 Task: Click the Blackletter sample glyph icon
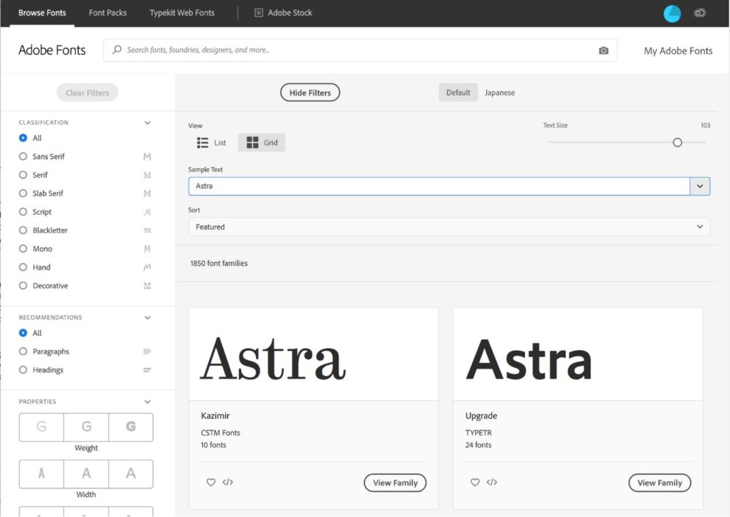point(147,230)
